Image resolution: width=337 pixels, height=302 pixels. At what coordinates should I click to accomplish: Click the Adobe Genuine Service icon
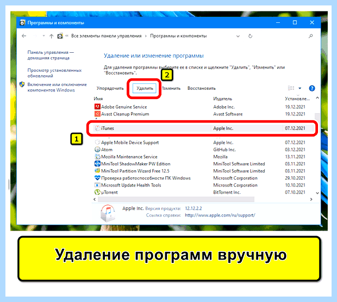pyautogui.click(x=97, y=107)
